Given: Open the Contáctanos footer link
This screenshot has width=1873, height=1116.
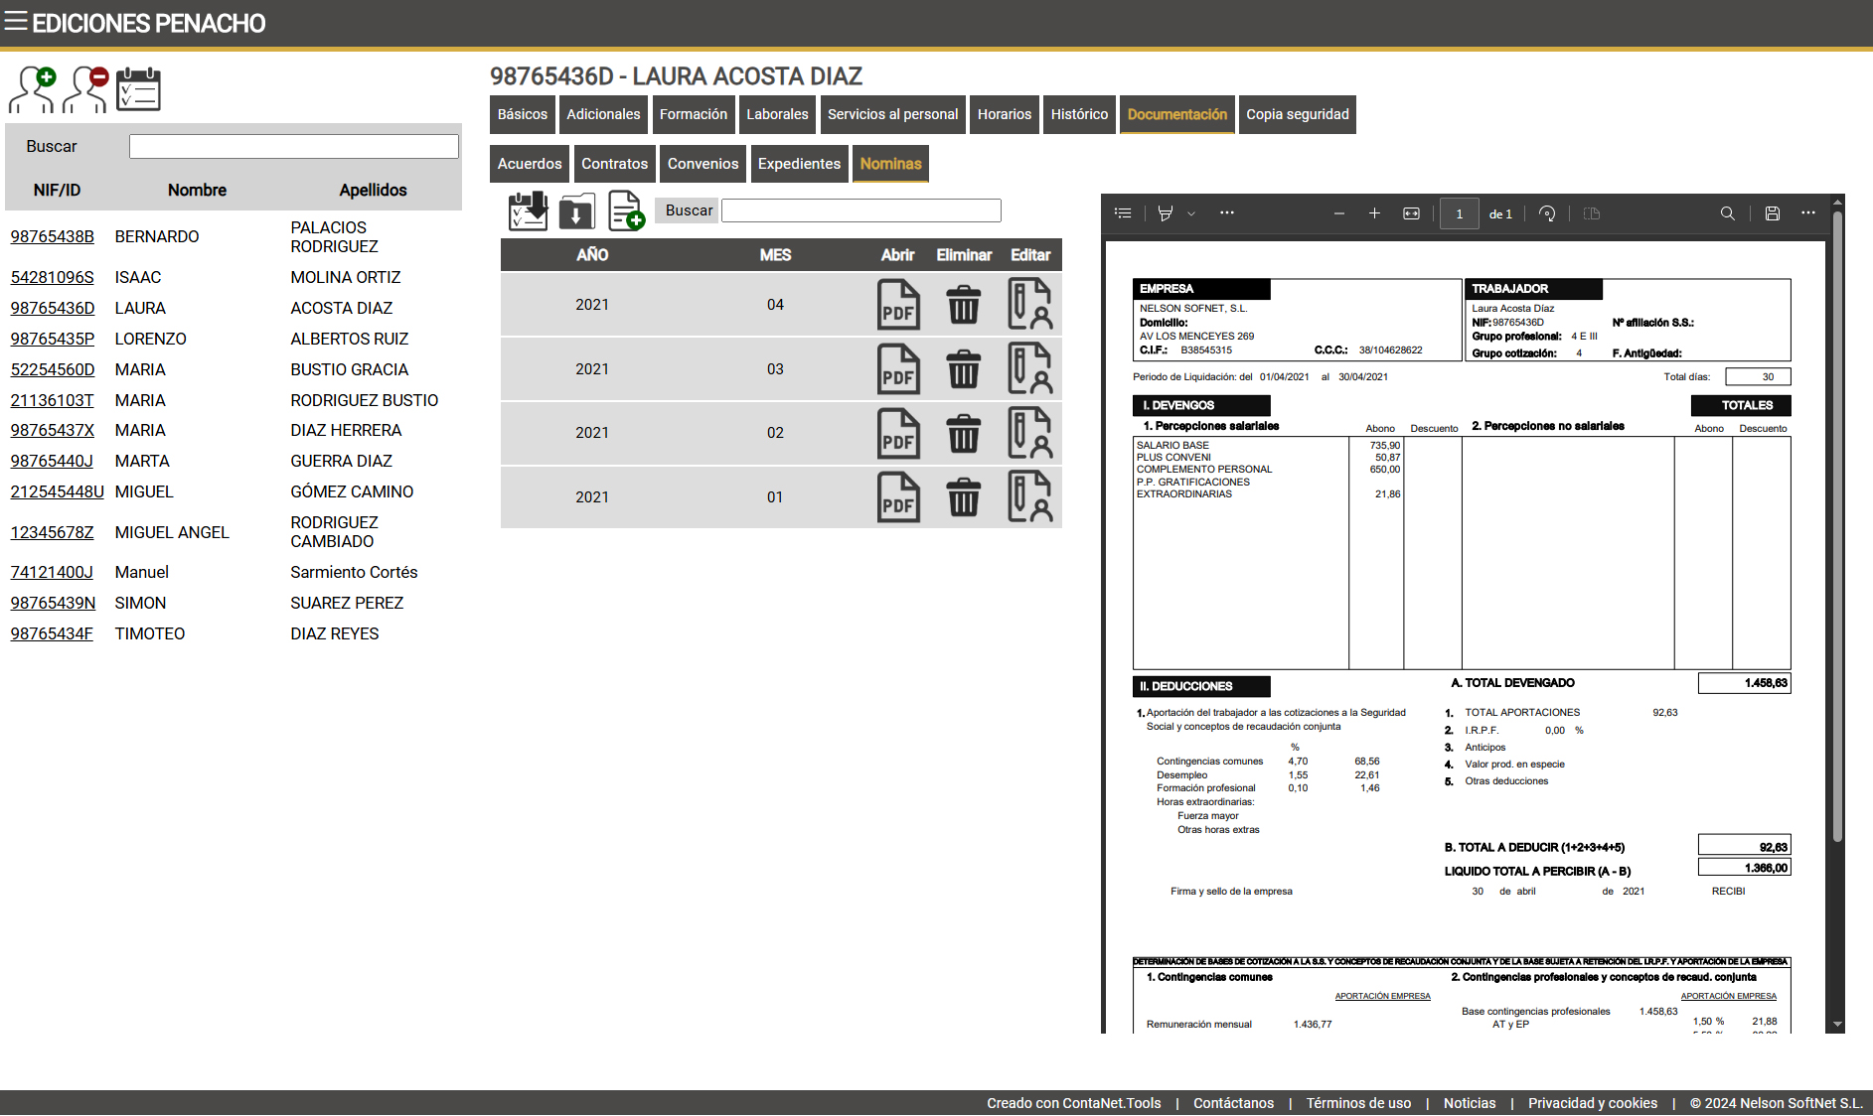Looking at the screenshot, I should point(1233,1103).
